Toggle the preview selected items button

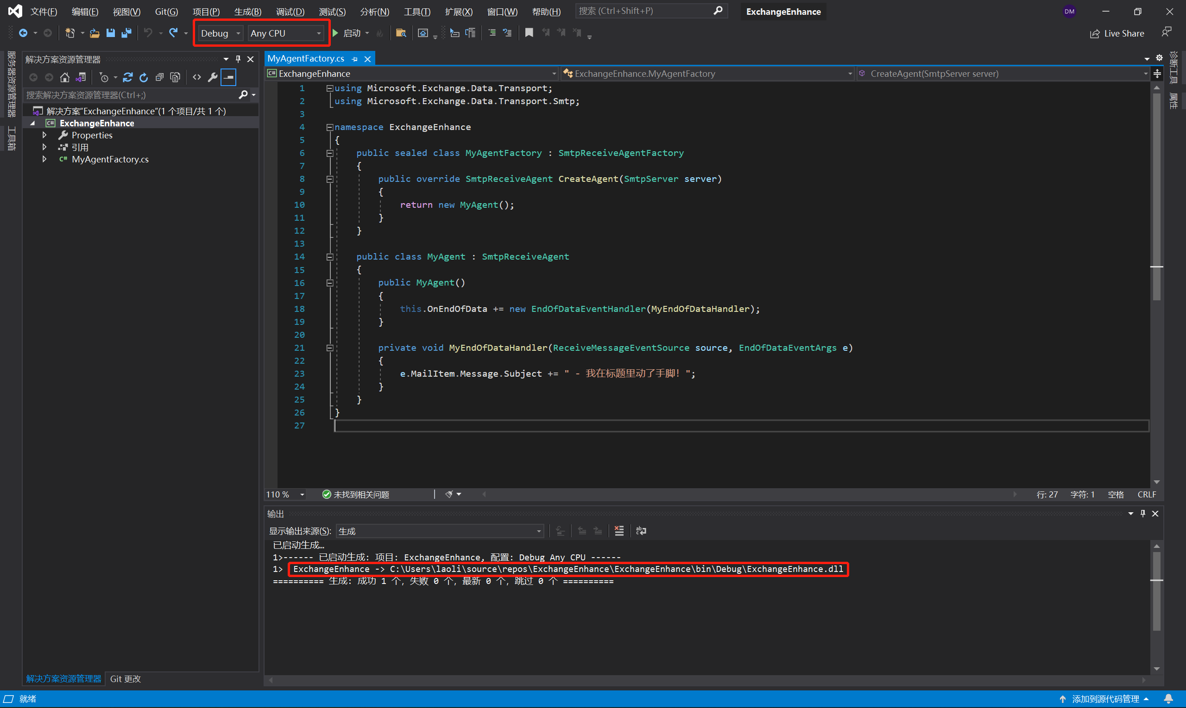pyautogui.click(x=229, y=77)
